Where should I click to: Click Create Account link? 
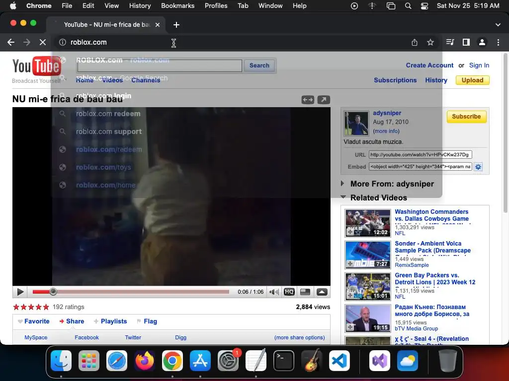[x=429, y=65]
